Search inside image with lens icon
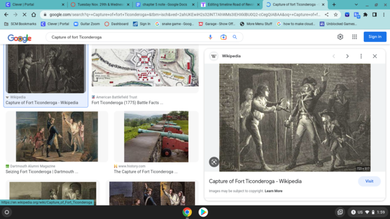The width and height of the screenshot is (390, 219). [x=214, y=162]
